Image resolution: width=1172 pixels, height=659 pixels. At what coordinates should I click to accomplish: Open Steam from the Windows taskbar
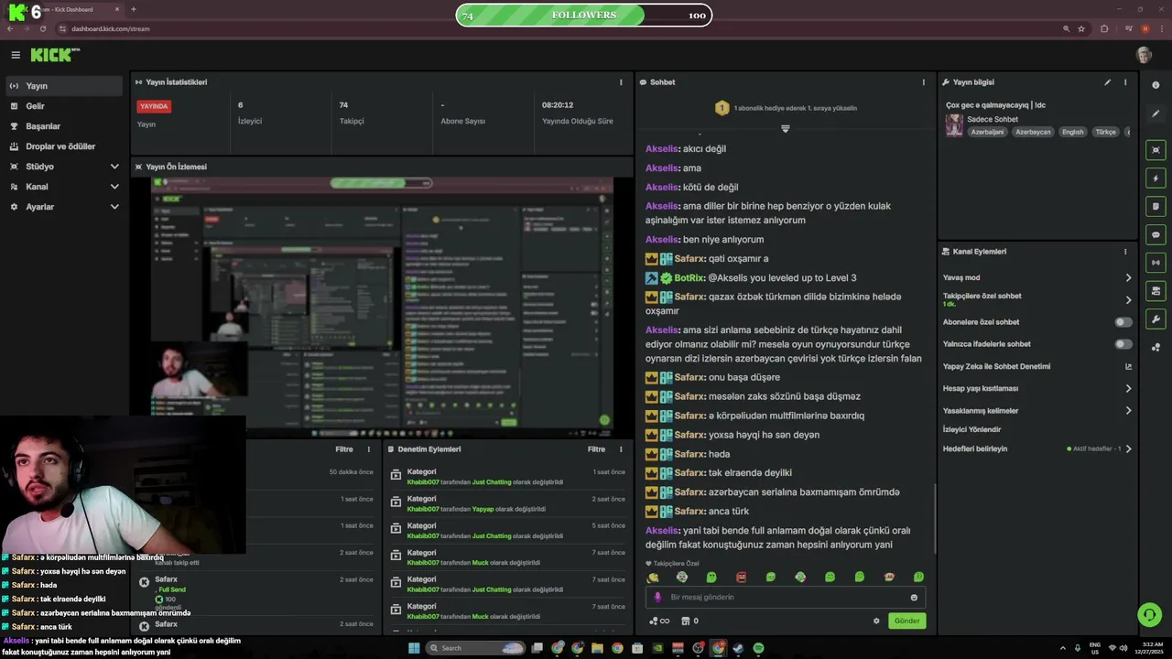[x=738, y=648]
